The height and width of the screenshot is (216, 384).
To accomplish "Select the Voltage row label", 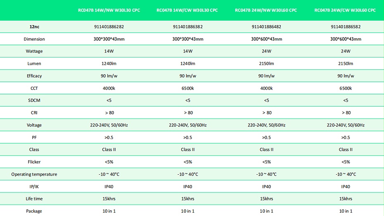I will pos(34,125).
